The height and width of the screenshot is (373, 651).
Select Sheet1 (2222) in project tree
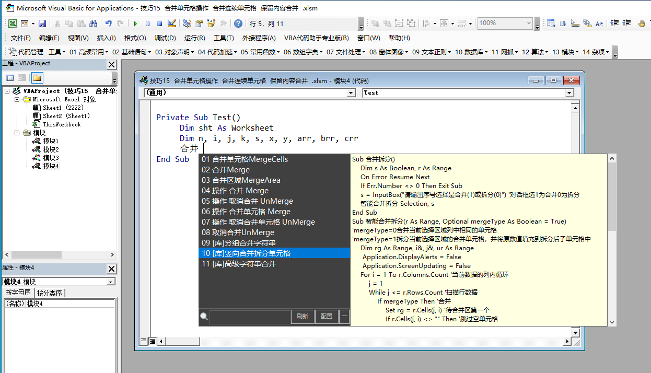[63, 108]
